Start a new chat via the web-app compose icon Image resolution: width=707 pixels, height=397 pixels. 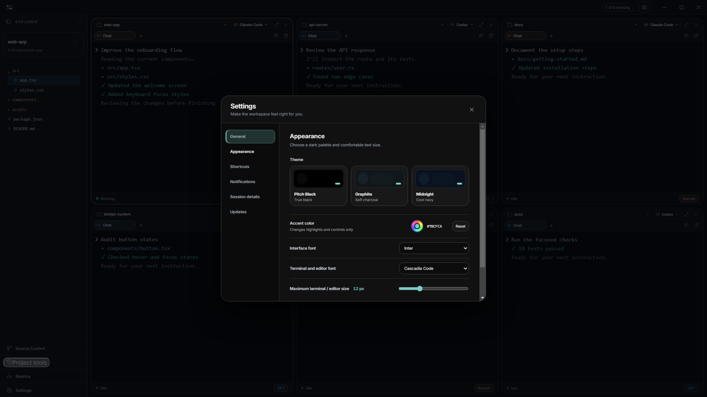(x=286, y=36)
